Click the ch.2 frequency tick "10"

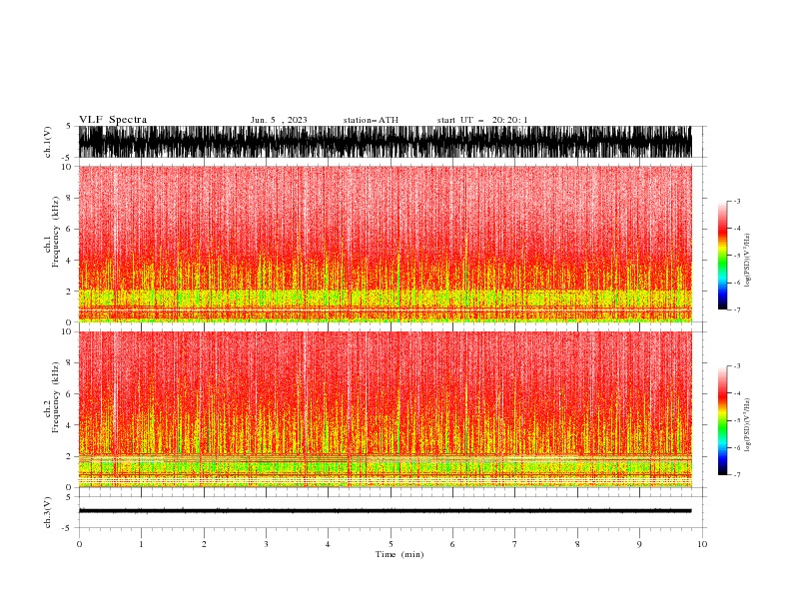pos(67,331)
